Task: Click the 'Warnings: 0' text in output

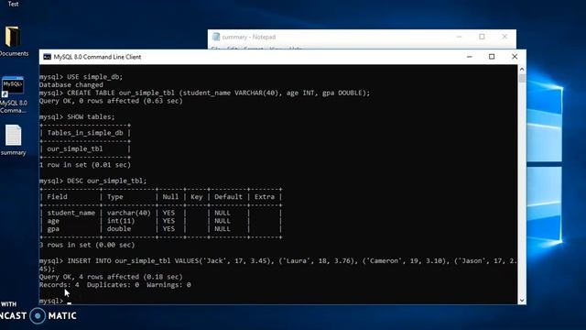Action: 168,285
